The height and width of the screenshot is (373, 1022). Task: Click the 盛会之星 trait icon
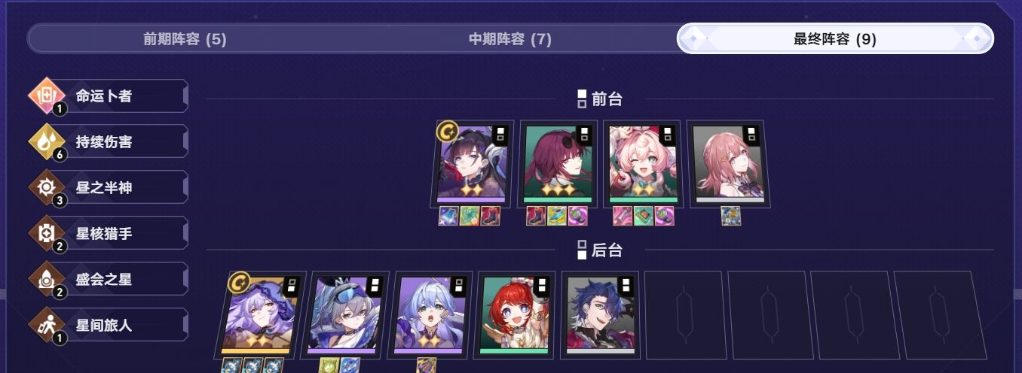[48, 279]
